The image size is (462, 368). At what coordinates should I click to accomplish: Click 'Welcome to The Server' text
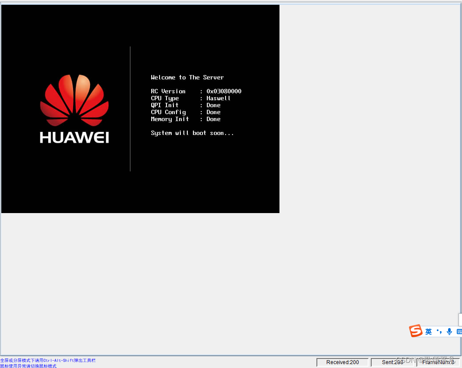click(x=187, y=77)
